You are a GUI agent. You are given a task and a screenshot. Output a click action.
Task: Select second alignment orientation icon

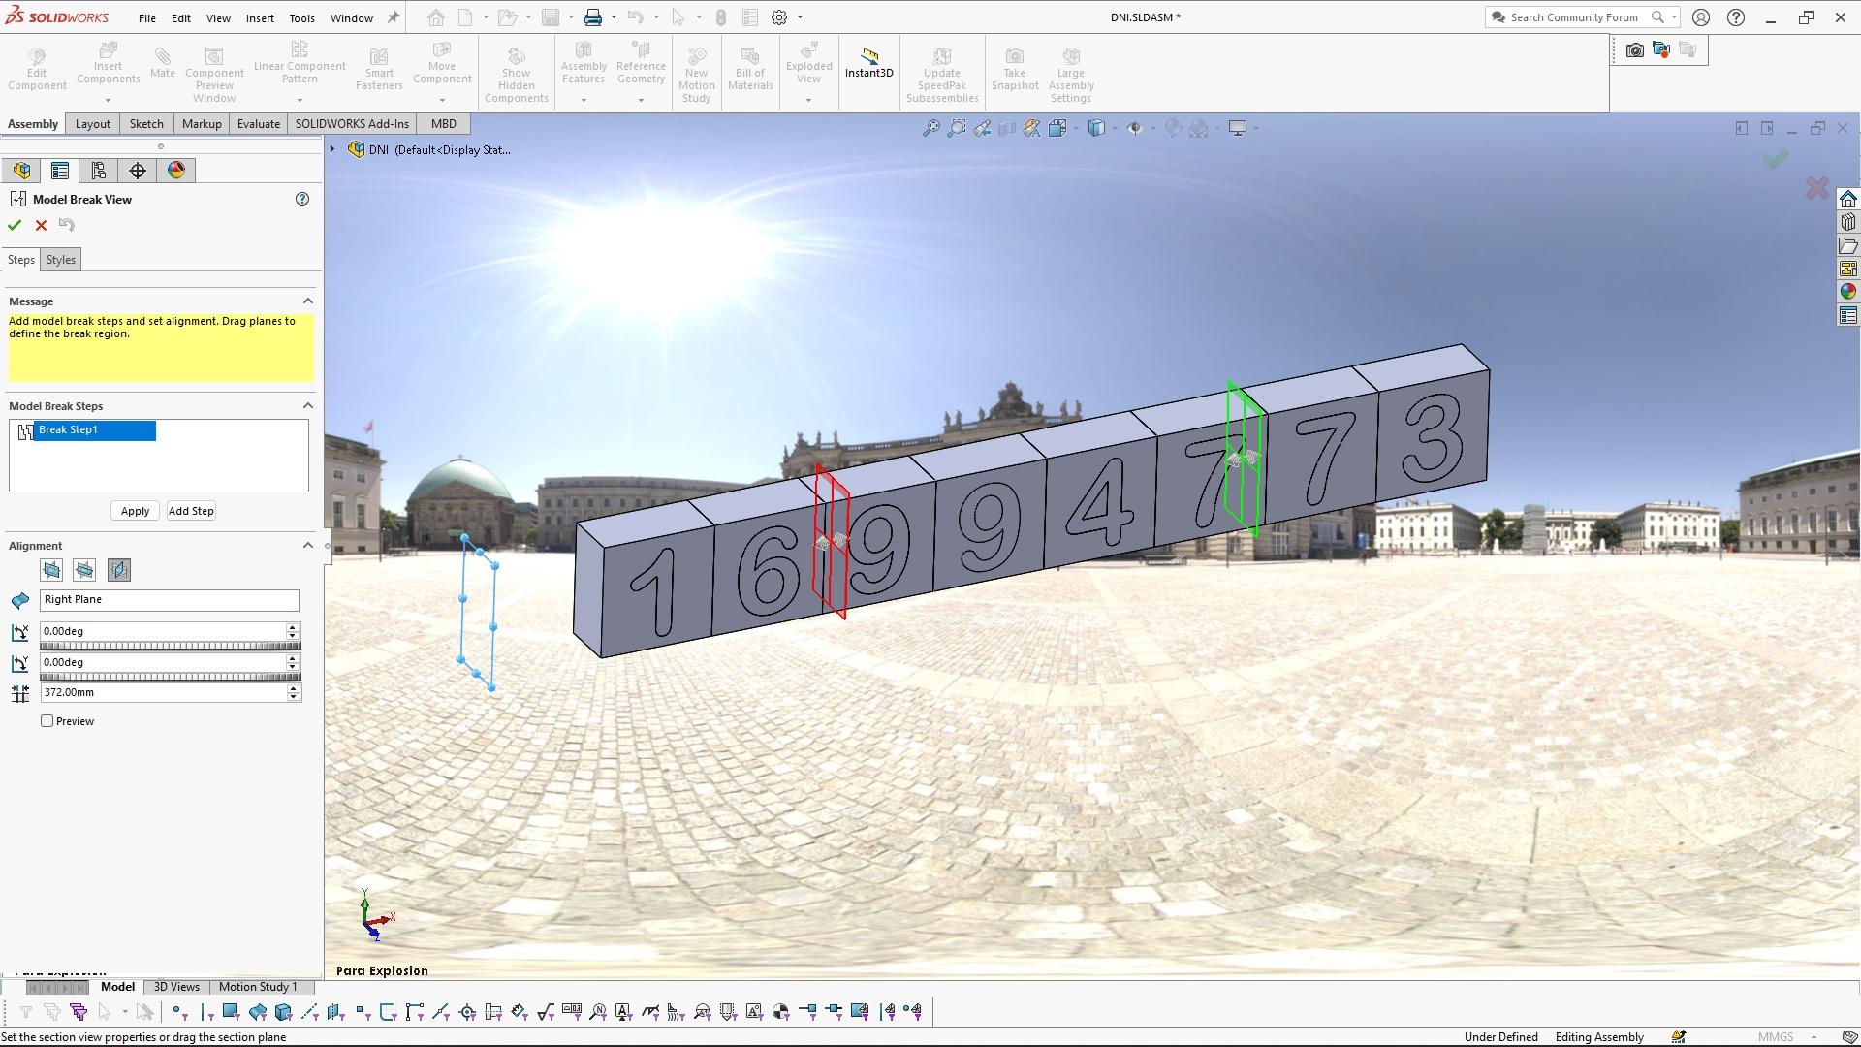coord(85,570)
